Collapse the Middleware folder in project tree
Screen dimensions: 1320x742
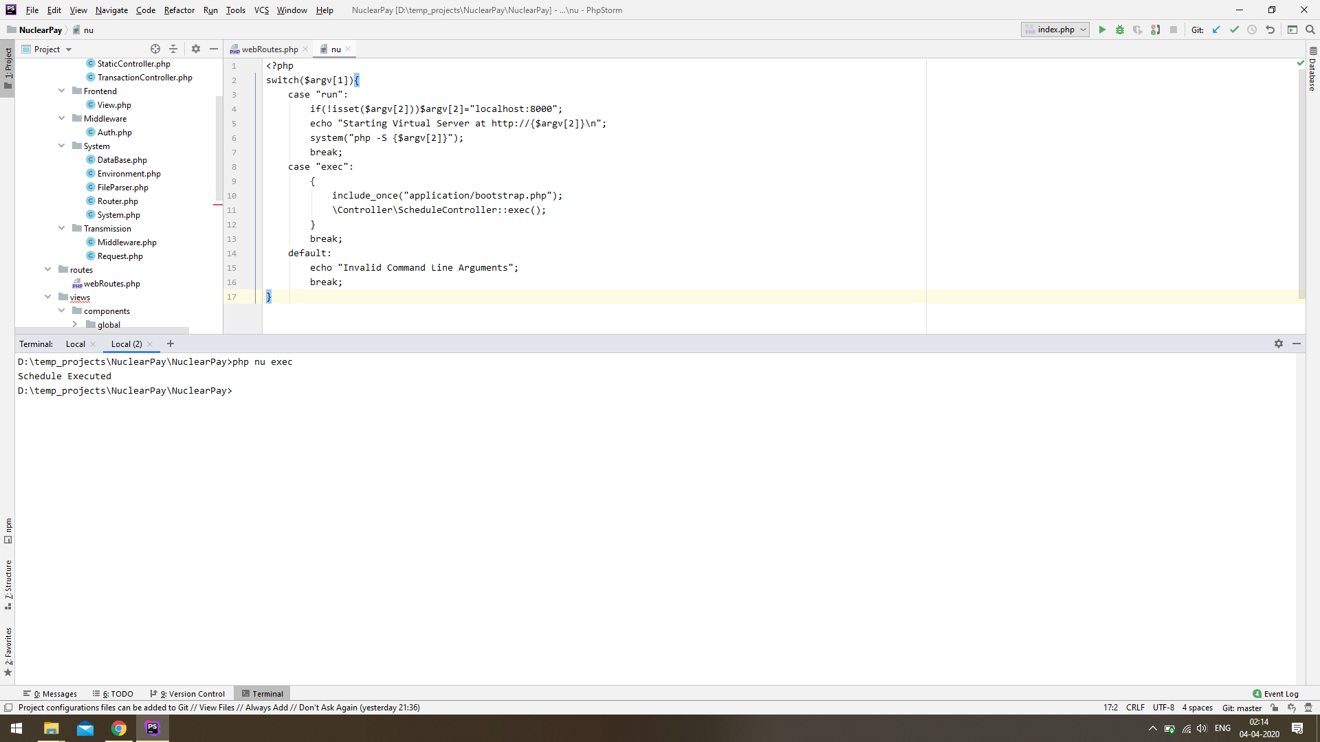pos(62,118)
